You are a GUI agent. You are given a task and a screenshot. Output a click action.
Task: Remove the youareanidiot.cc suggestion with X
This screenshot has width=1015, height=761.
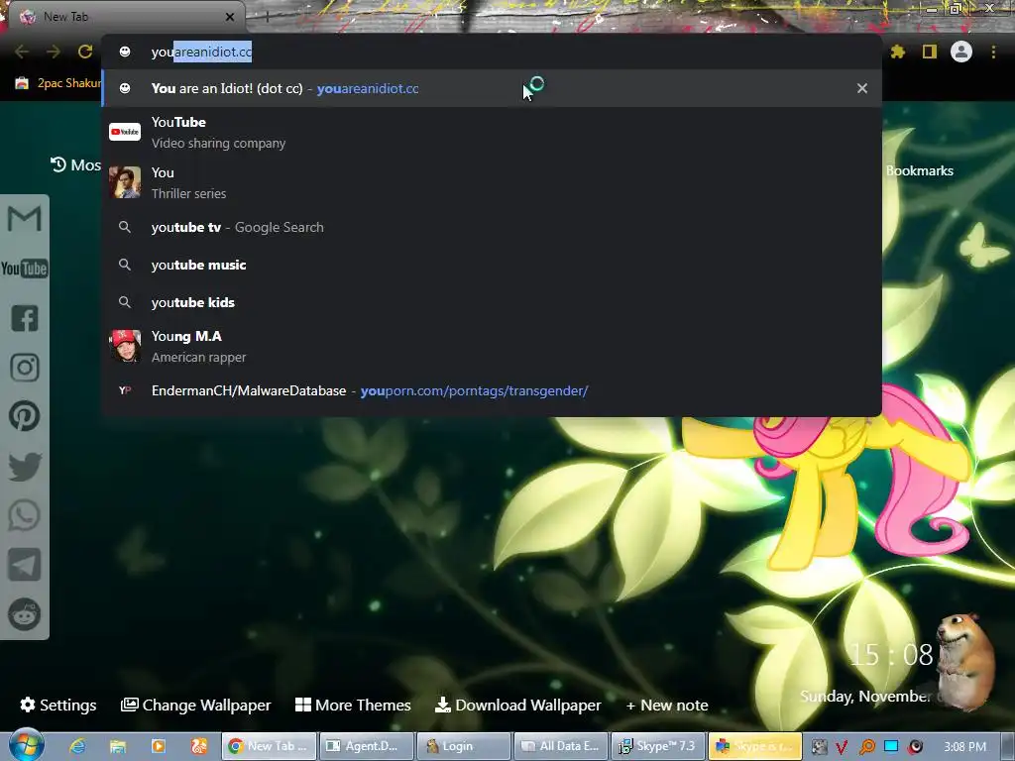tap(862, 88)
